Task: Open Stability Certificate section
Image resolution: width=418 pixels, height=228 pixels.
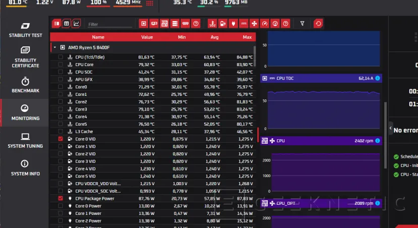Action: coord(25,57)
